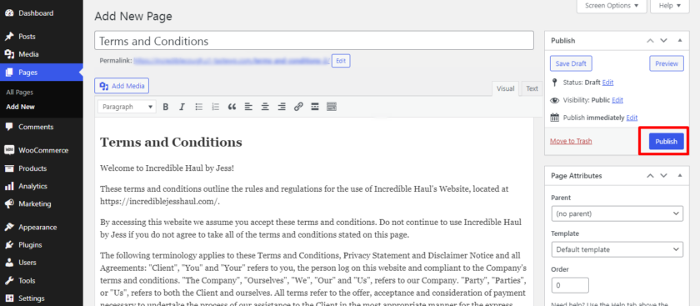Align text right
This screenshot has width=700, height=306.
coord(282,107)
